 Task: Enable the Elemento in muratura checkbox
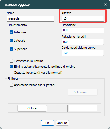tap(11, 61)
